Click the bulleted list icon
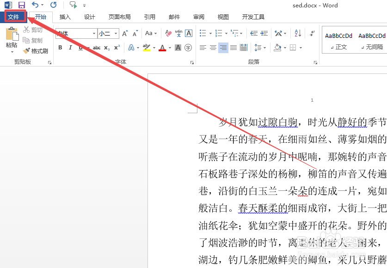 (202, 33)
